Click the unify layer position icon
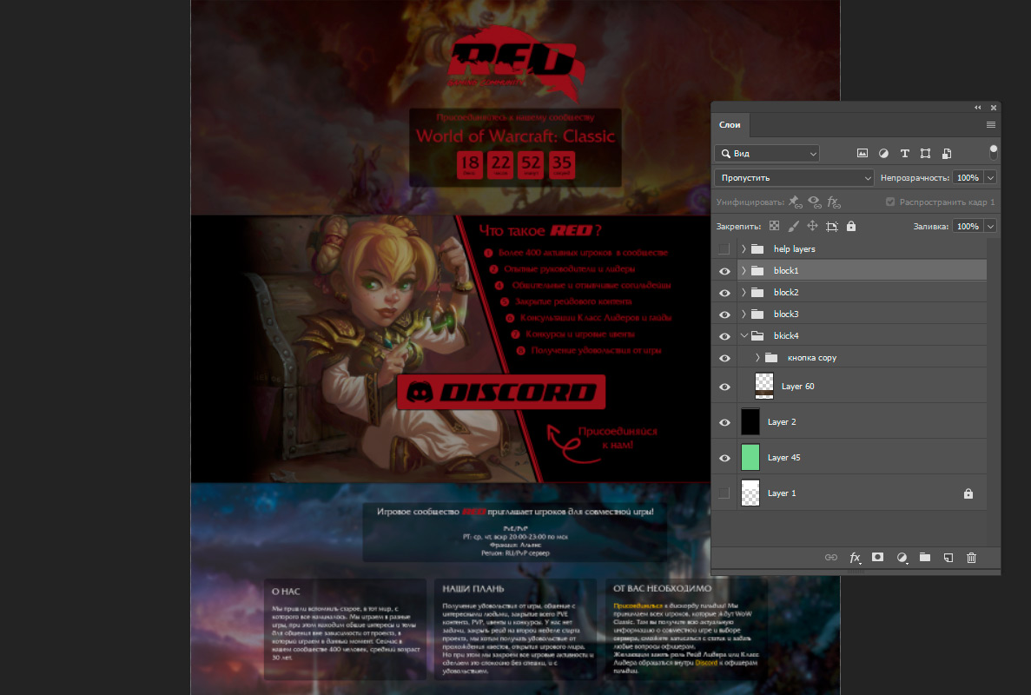 tap(795, 202)
